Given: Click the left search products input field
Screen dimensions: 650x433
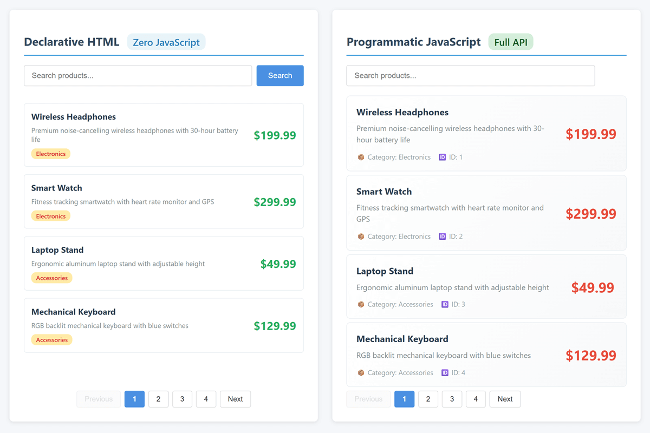Looking at the screenshot, I should tap(138, 75).
